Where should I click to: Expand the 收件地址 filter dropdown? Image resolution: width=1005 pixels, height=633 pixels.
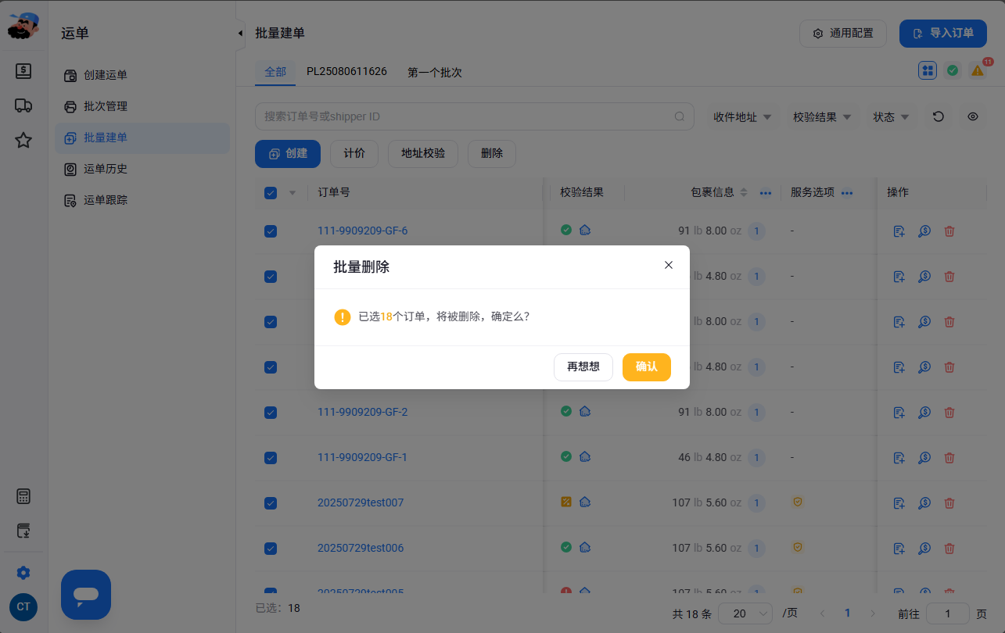coord(742,116)
